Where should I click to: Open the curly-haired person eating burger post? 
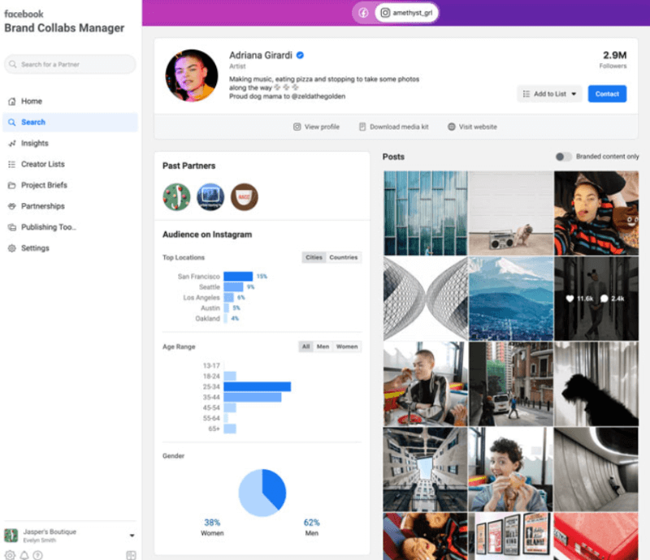click(x=511, y=469)
